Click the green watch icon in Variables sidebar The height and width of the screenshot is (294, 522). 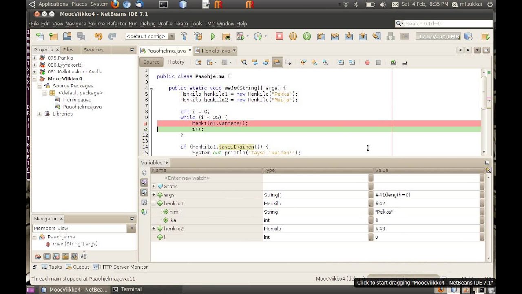coord(144,212)
